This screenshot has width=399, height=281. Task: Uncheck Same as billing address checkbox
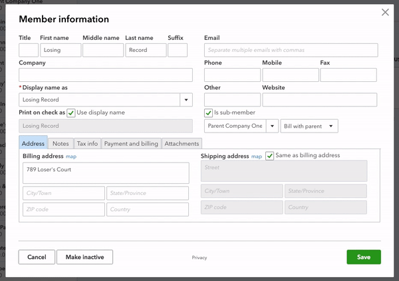[x=269, y=156]
